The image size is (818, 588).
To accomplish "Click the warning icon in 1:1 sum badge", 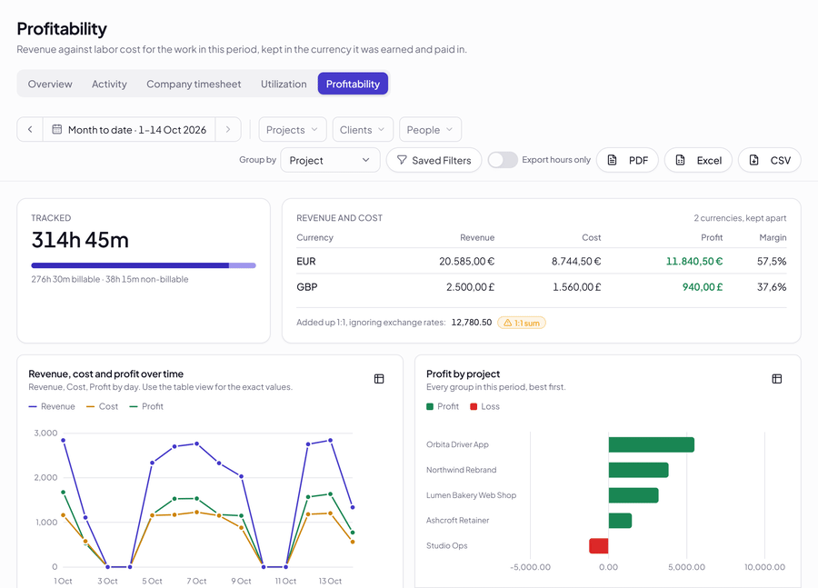I will [507, 323].
